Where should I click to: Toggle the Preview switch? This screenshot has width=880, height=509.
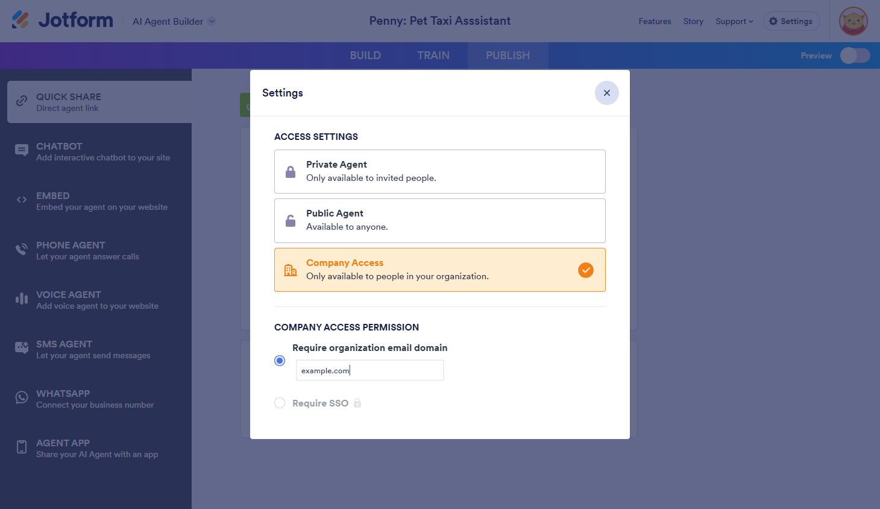click(x=855, y=55)
